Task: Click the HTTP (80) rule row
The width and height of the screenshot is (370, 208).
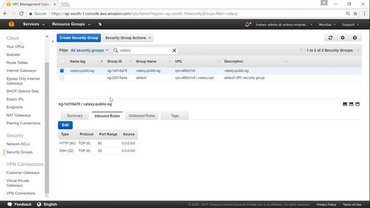Action: point(98,143)
